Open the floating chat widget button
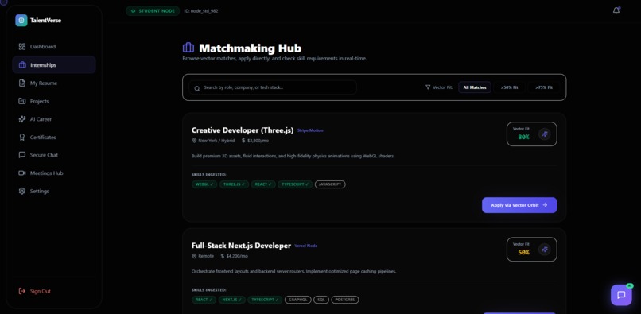This screenshot has width=641, height=314. point(621,295)
